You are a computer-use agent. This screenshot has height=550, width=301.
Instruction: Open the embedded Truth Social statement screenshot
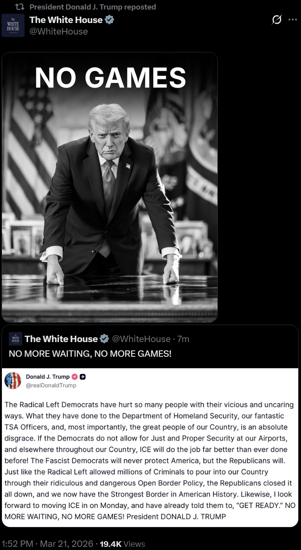click(x=150, y=456)
